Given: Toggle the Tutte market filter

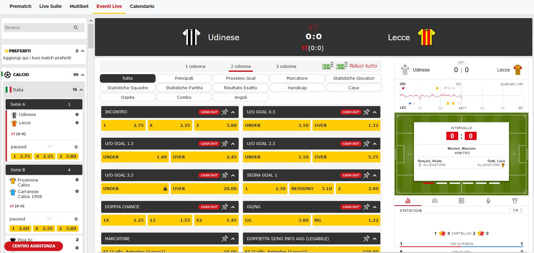Looking at the screenshot, I should [128, 78].
